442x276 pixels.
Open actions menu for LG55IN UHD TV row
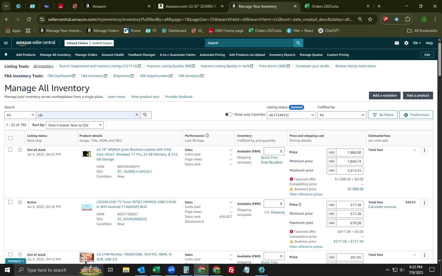pos(424,203)
